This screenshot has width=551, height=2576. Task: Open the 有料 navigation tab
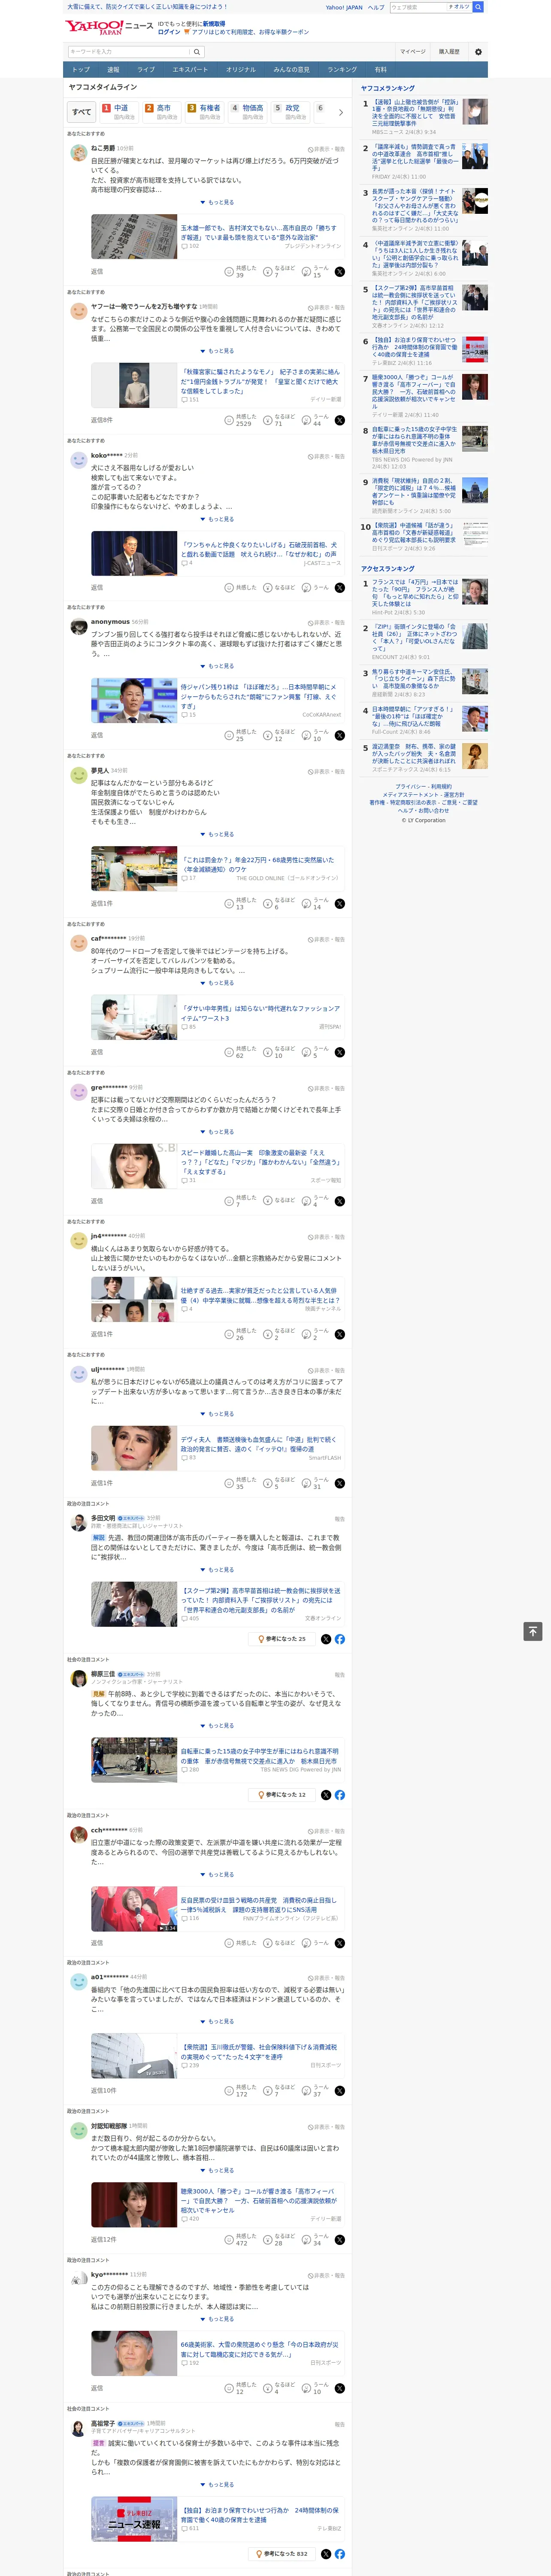[380, 70]
